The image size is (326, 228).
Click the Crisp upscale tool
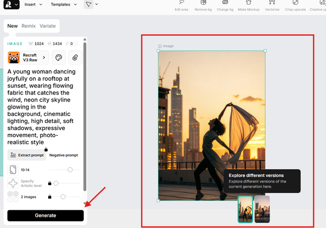pos(295,6)
